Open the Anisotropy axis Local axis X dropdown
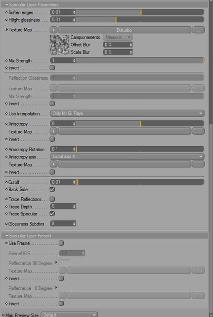This screenshot has height=317, width=213. click(127, 157)
